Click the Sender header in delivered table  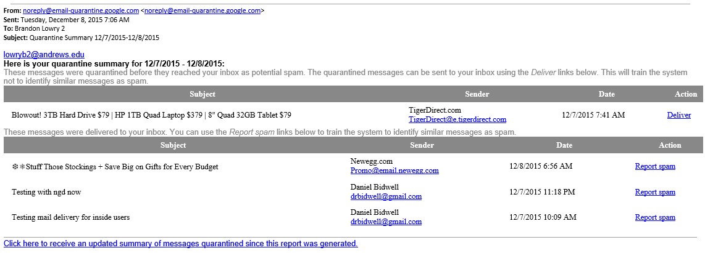coord(422,145)
